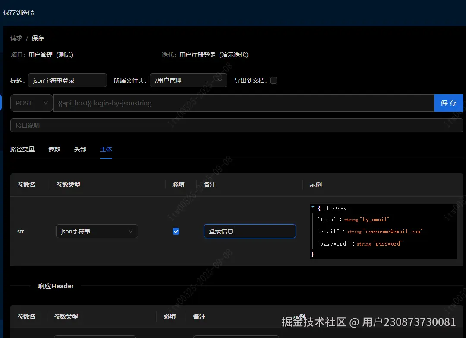Screen dimensions: 466x338
Task: Select the 主体 tab
Action: point(106,149)
